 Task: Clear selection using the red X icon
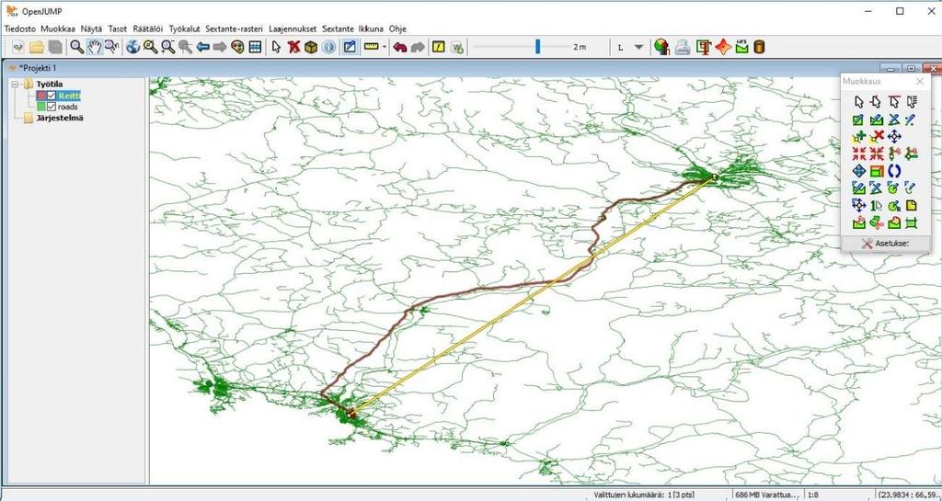[293, 47]
